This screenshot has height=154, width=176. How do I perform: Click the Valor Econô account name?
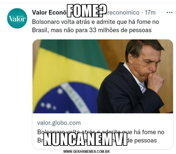[x=49, y=12]
